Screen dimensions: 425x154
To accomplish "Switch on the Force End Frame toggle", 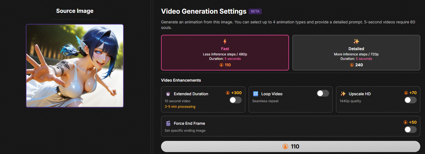I will [411, 129].
